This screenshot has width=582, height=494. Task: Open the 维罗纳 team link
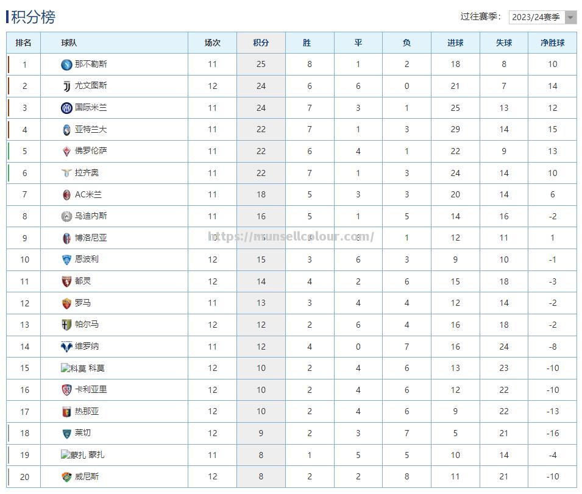(87, 347)
